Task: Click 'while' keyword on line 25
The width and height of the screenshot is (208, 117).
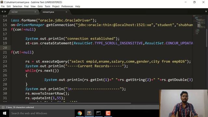Action: tap(31, 71)
